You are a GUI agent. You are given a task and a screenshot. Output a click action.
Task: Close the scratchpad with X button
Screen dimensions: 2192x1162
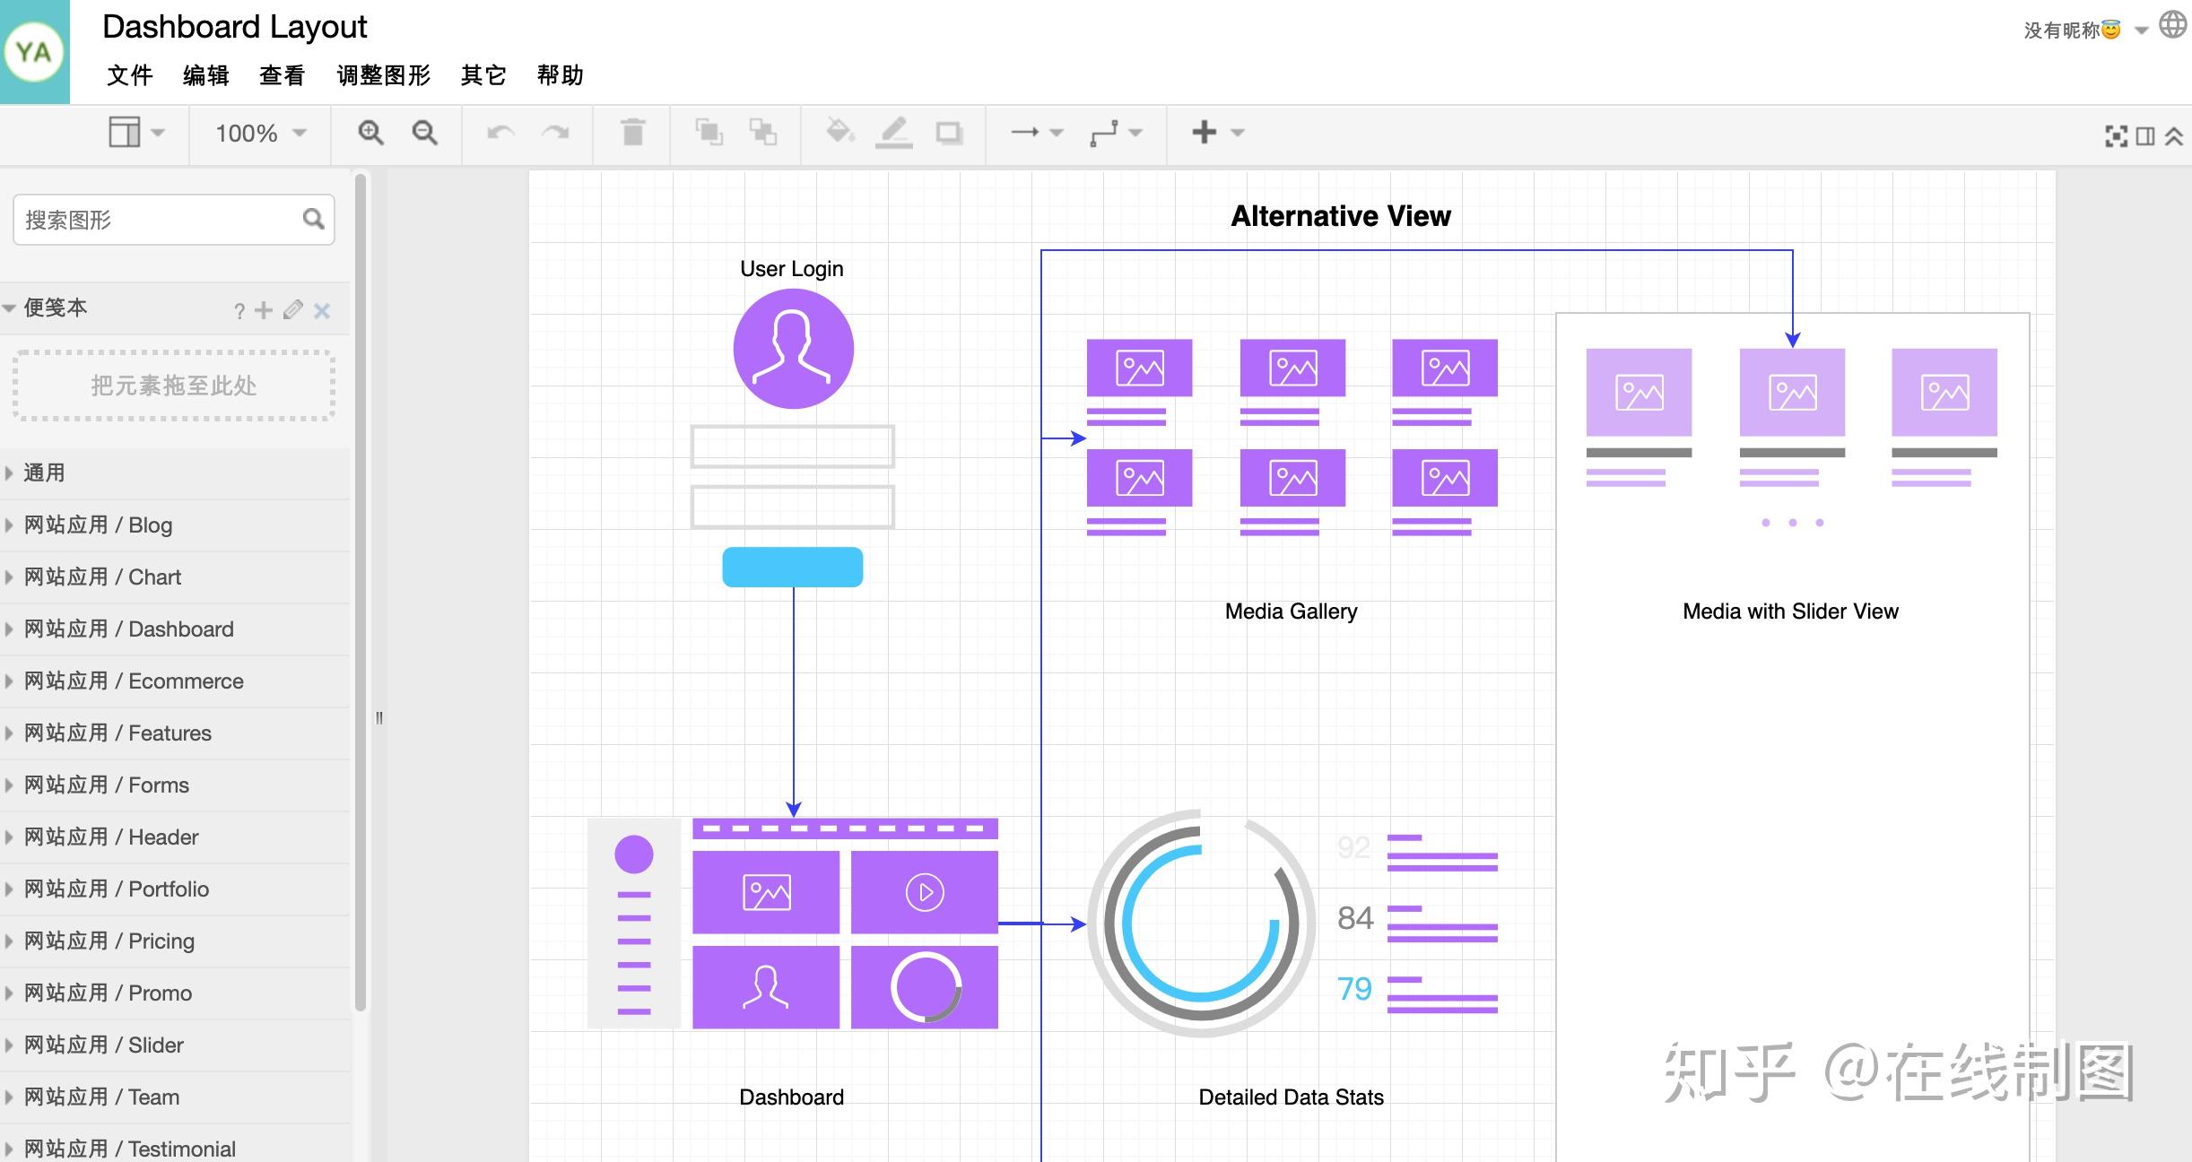tap(322, 310)
